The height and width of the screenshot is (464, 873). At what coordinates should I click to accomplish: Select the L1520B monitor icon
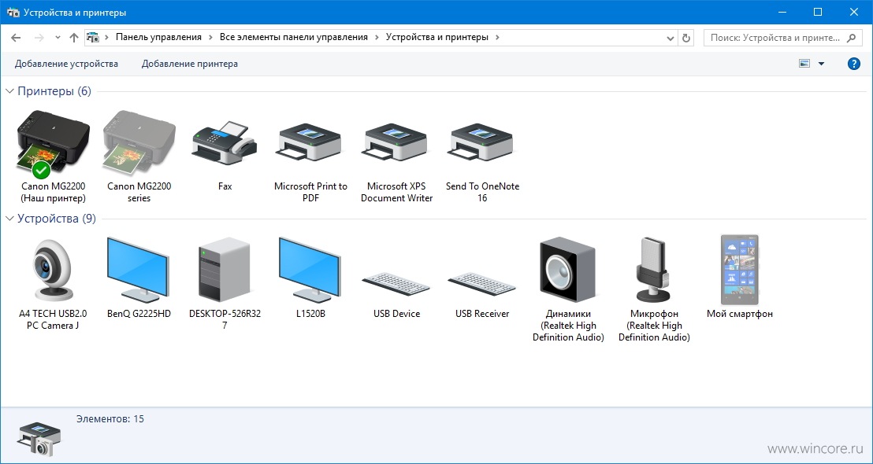click(x=310, y=270)
